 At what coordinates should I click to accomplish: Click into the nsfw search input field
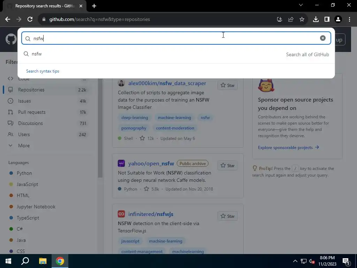(x=176, y=38)
